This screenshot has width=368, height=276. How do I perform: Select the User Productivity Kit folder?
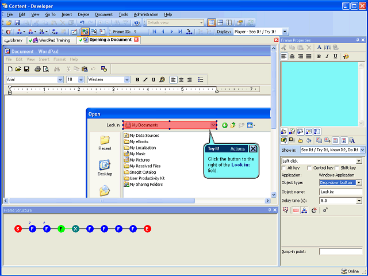click(x=144, y=178)
